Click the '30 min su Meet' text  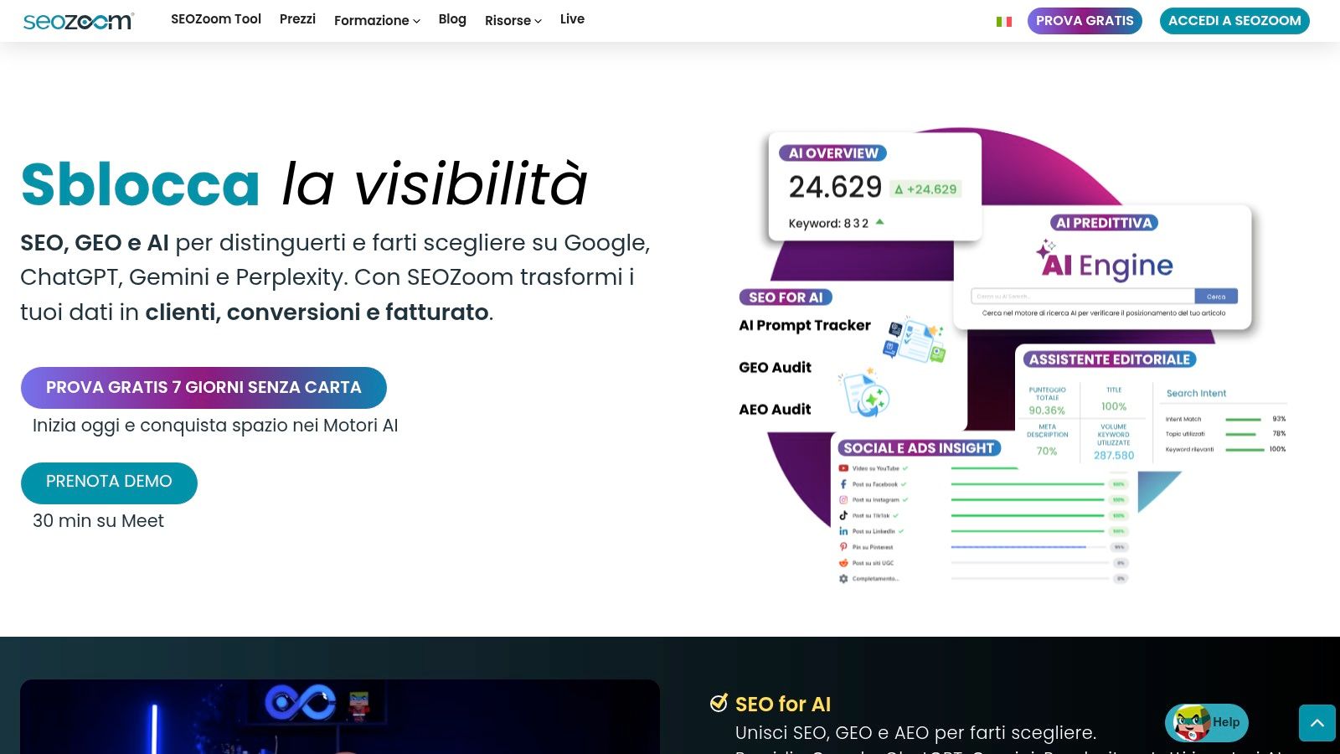click(x=98, y=521)
